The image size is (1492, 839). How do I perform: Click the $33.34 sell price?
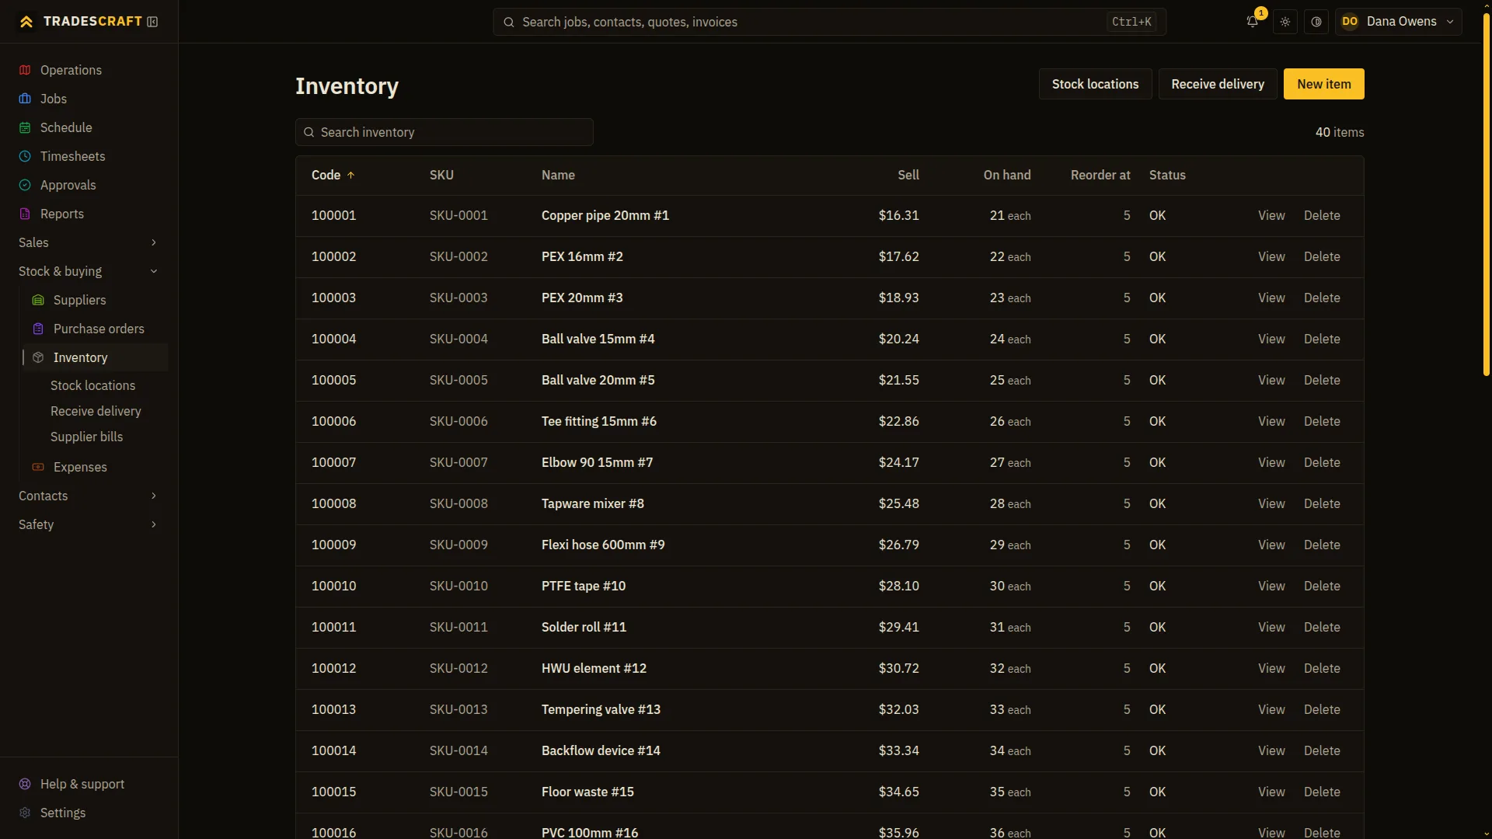point(898,750)
